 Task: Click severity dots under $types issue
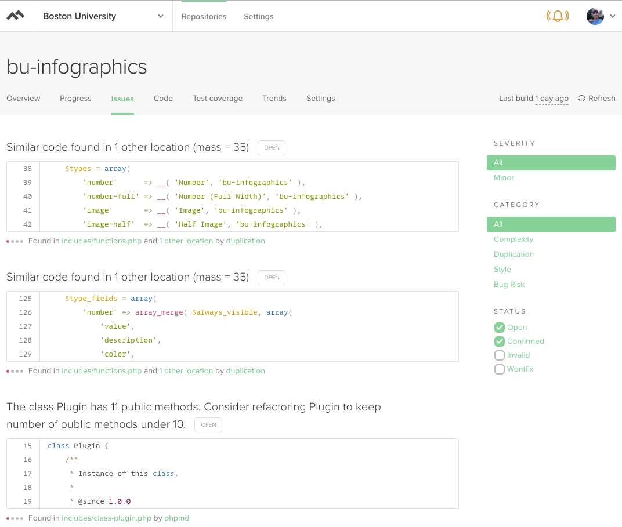click(15, 241)
